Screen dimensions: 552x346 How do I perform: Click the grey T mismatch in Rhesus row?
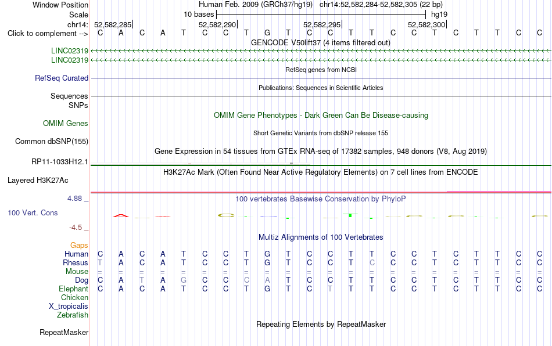pos(100,263)
